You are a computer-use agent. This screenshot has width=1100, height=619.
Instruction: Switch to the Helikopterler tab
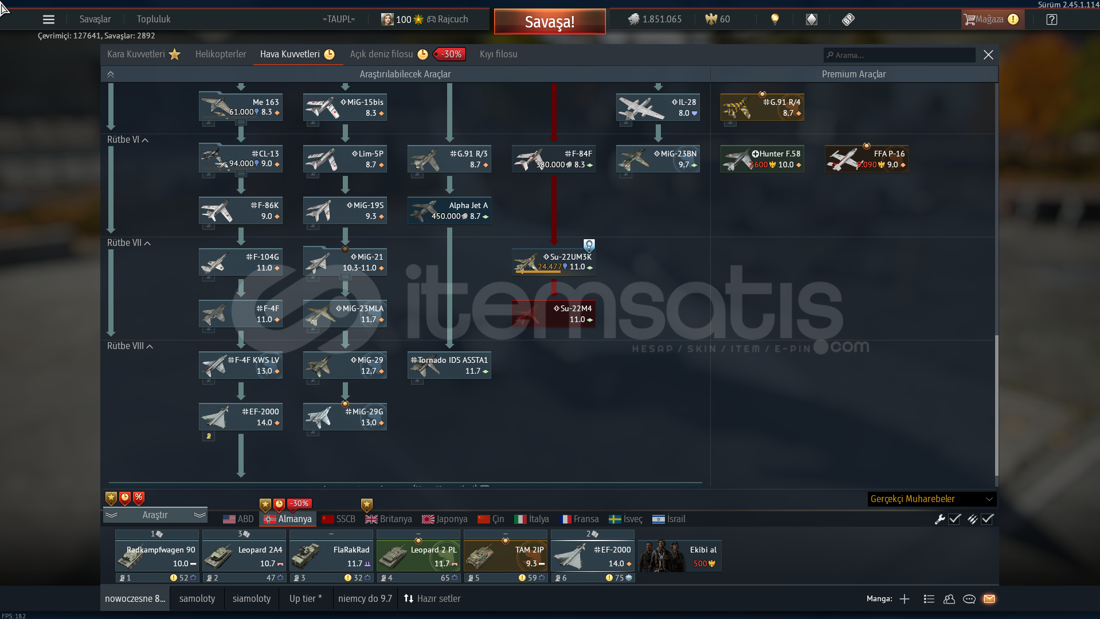click(x=221, y=54)
